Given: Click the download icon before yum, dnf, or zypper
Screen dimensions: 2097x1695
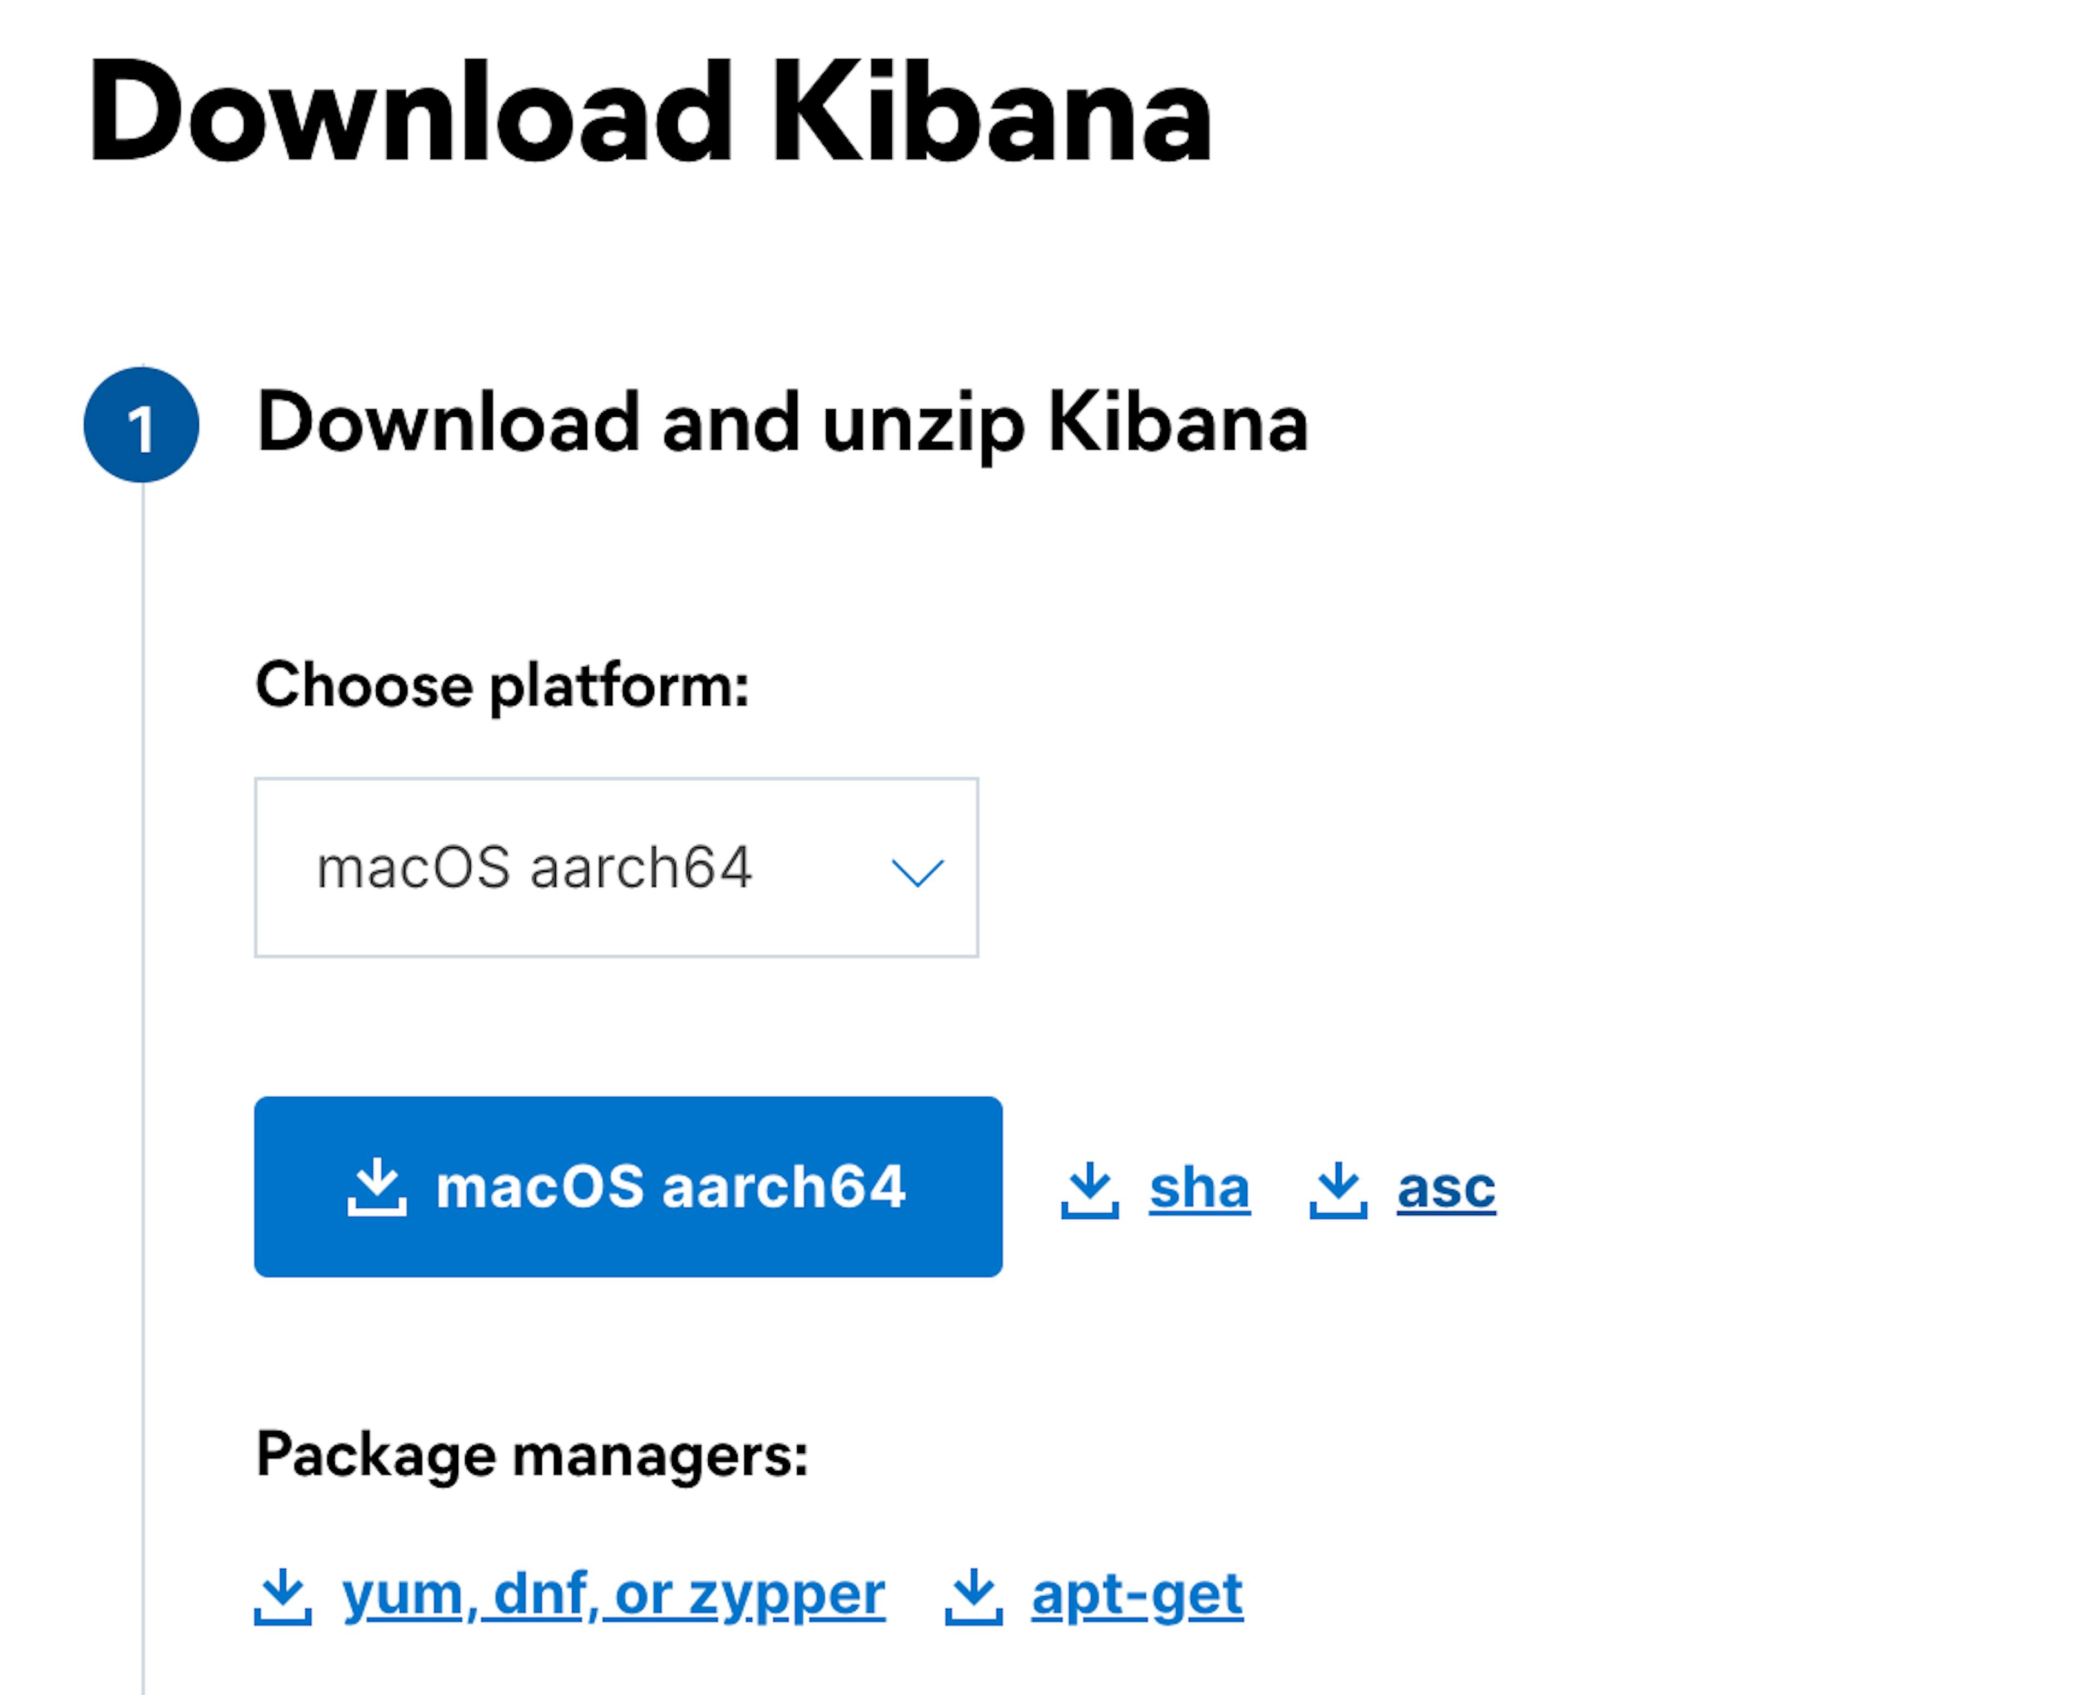Looking at the screenshot, I should [284, 1592].
